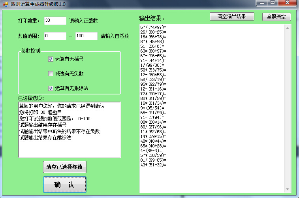Click the output line 63*(60+97)=

pos(153,51)
